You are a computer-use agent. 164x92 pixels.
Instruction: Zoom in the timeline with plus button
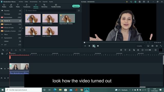[x=156, y=50]
